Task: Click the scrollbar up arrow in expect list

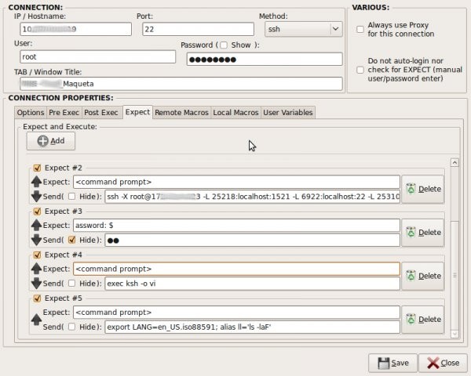Action: coord(455,162)
